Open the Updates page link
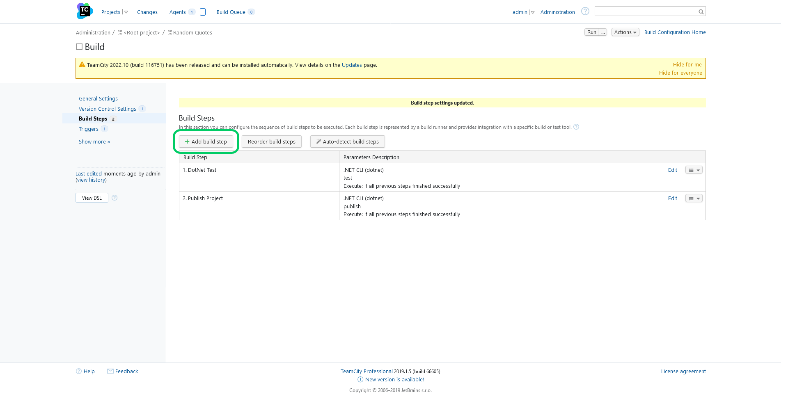The height and width of the screenshot is (408, 788). (x=352, y=65)
